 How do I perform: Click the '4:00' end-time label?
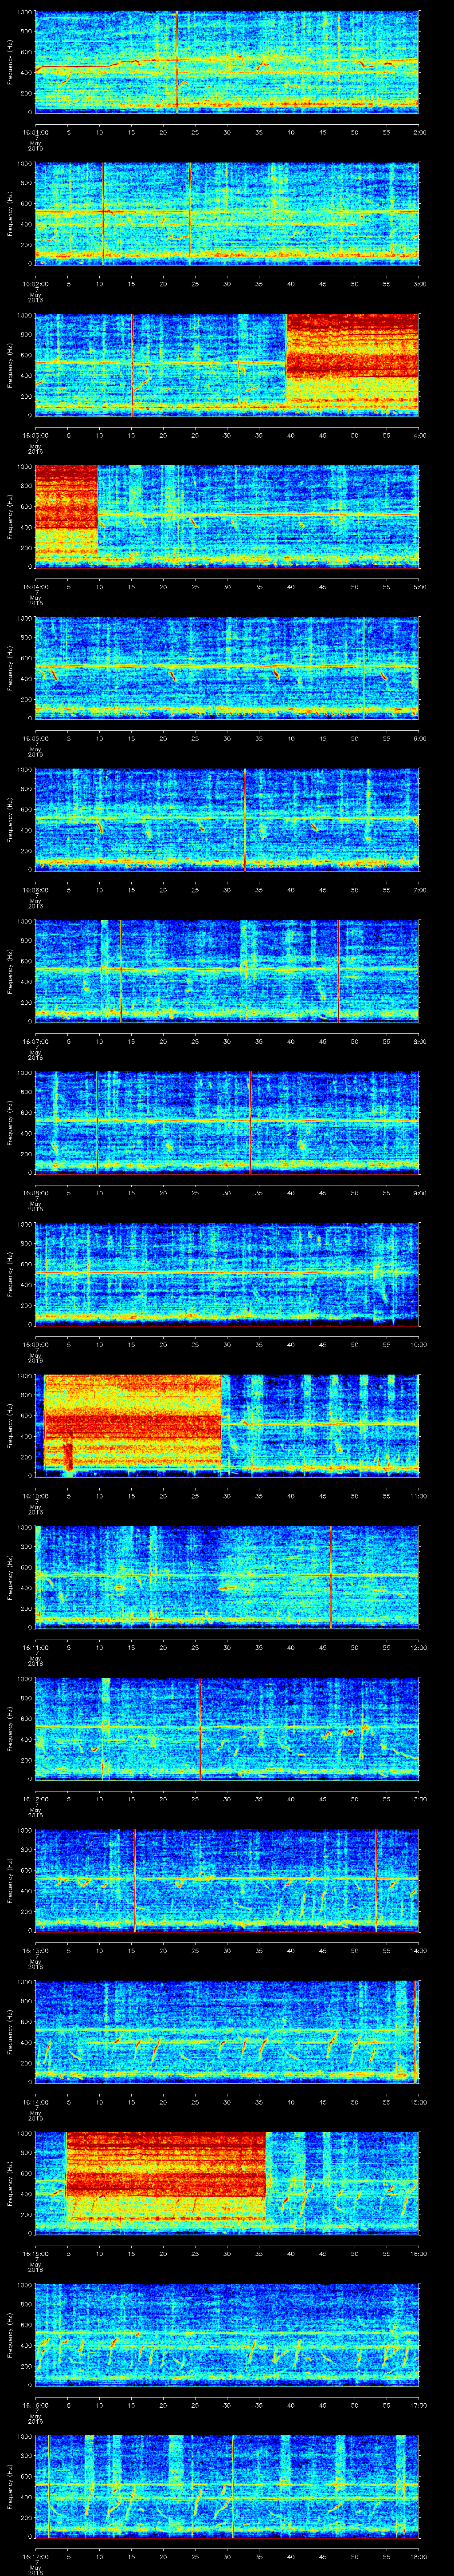419,435
